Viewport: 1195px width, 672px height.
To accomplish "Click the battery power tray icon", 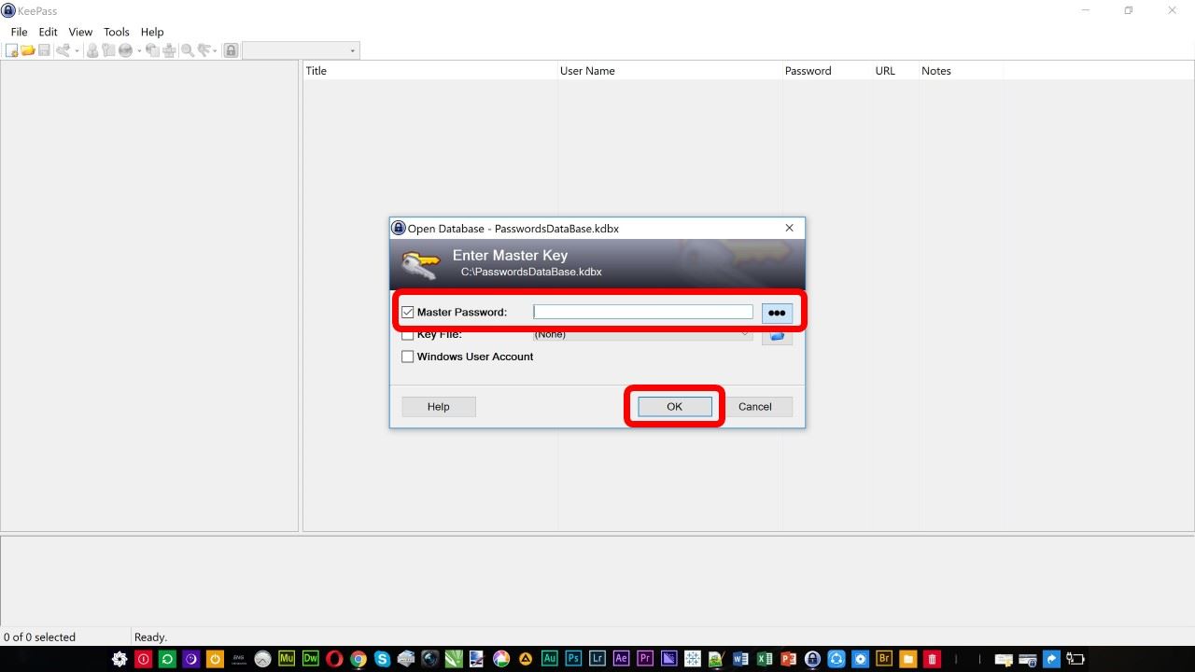I will click(1075, 659).
